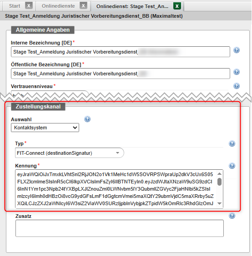Click into the Zusatz text area

(120, 228)
